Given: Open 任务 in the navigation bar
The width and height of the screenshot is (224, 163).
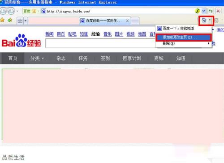Looking at the screenshot, I should 83,58.
